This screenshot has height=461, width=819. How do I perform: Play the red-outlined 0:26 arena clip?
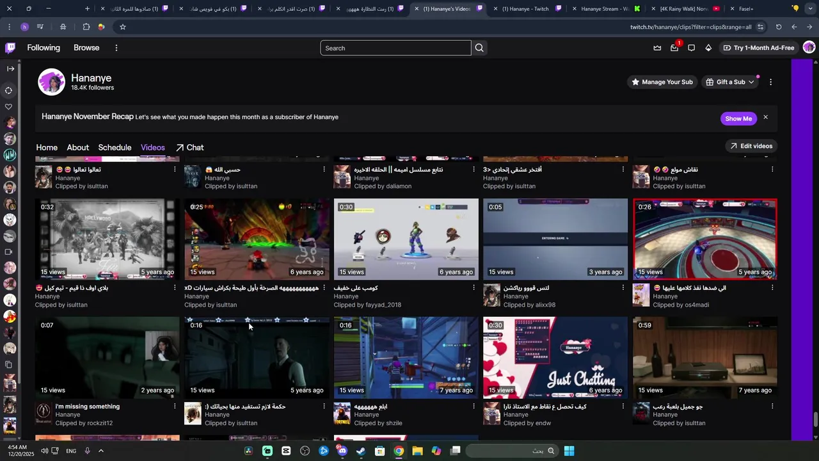coord(705,239)
